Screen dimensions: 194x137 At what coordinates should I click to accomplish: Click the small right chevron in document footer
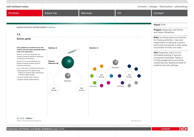tap(24, 118)
